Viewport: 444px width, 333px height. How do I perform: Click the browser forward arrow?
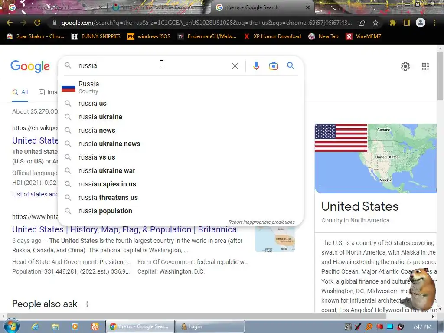(x=23, y=23)
